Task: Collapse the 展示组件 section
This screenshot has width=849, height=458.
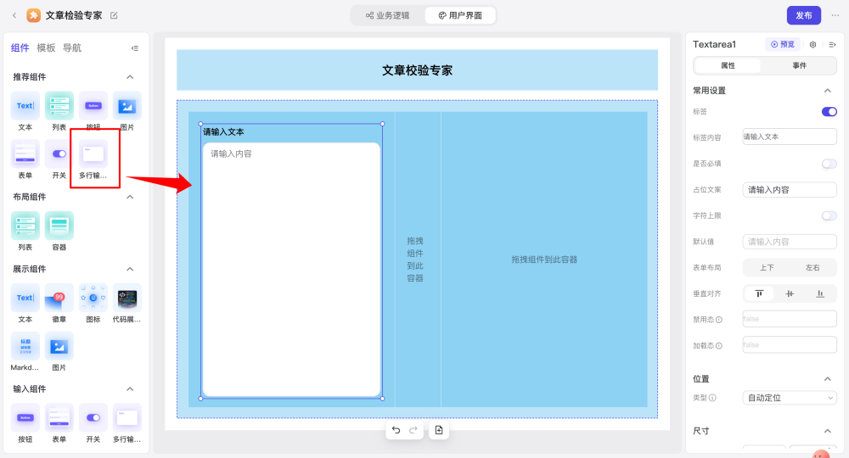Action: [130, 269]
